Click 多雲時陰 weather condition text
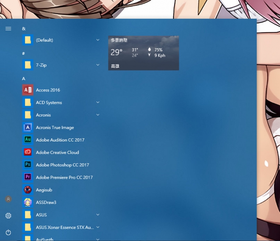The width and height of the screenshot is (280, 241). pyautogui.click(x=119, y=40)
